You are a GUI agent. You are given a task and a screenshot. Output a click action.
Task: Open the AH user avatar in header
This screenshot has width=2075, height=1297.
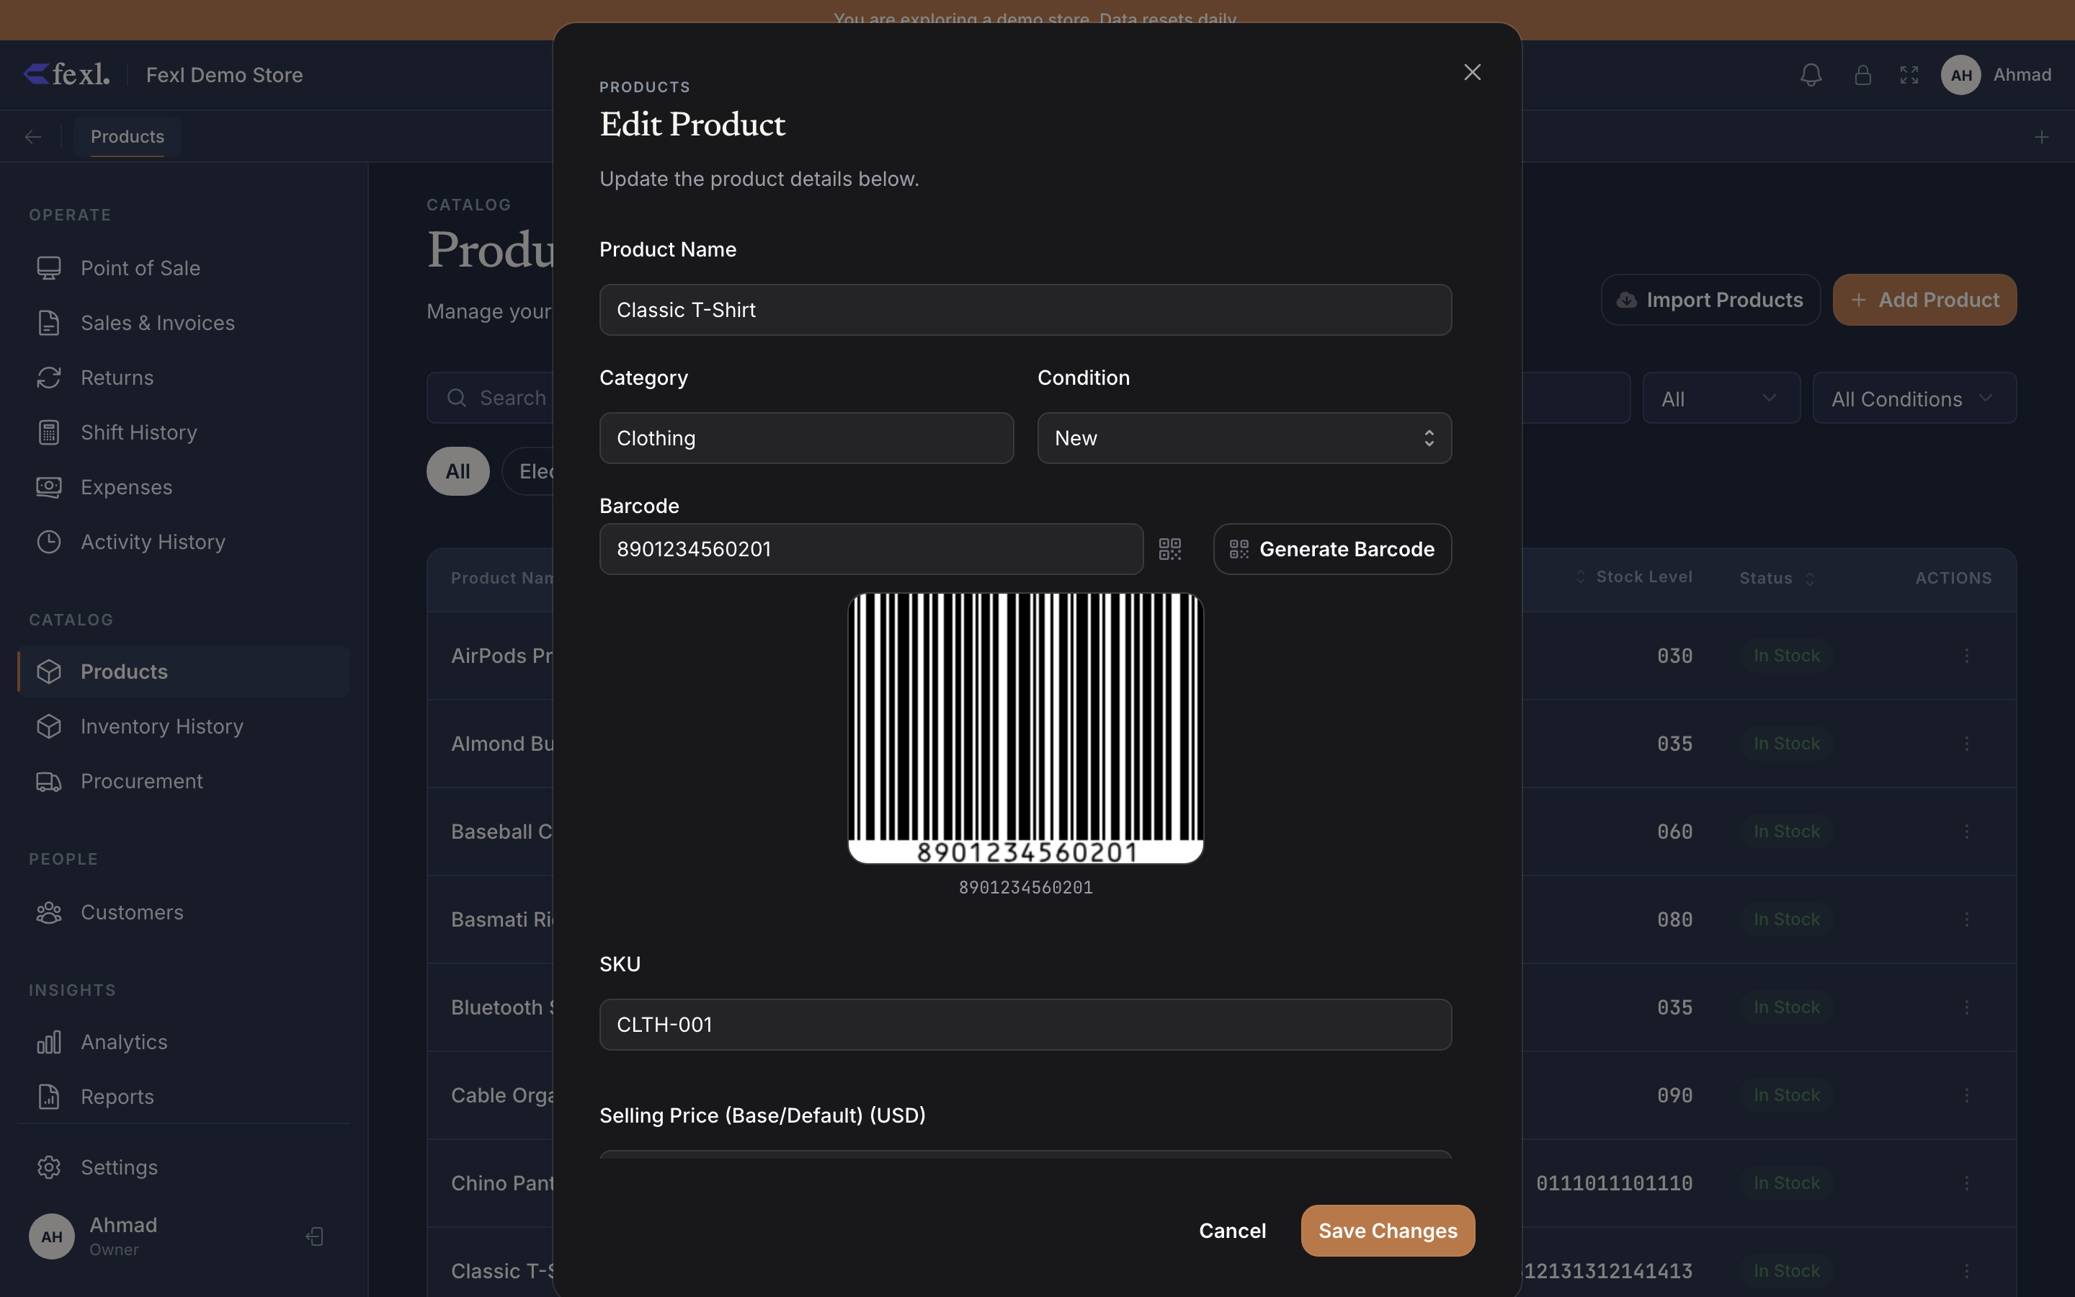coord(1961,75)
